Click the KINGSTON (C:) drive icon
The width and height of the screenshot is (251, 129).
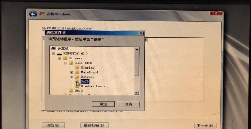point(59,54)
